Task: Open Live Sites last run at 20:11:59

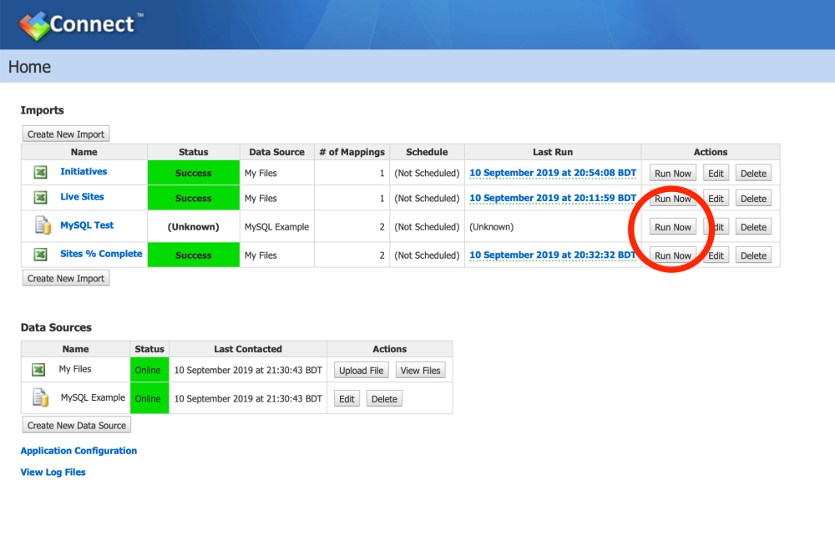Action: pos(553,198)
